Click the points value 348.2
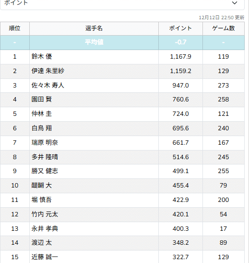 (x=180, y=243)
